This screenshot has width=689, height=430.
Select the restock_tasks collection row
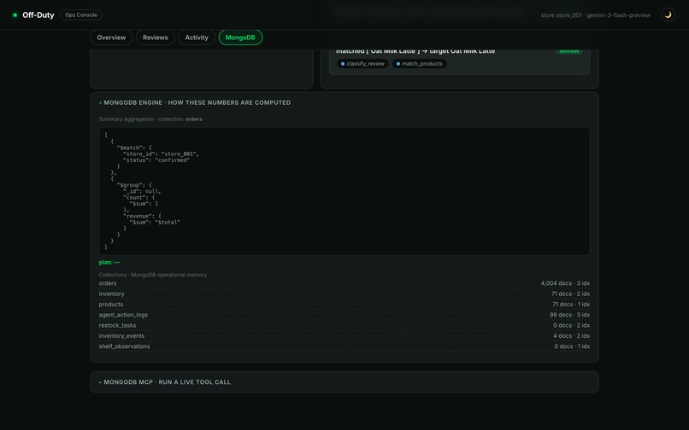pos(344,326)
